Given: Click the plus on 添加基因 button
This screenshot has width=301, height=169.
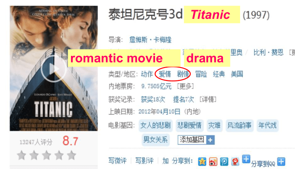Looking at the screenshot, I should (210, 140).
